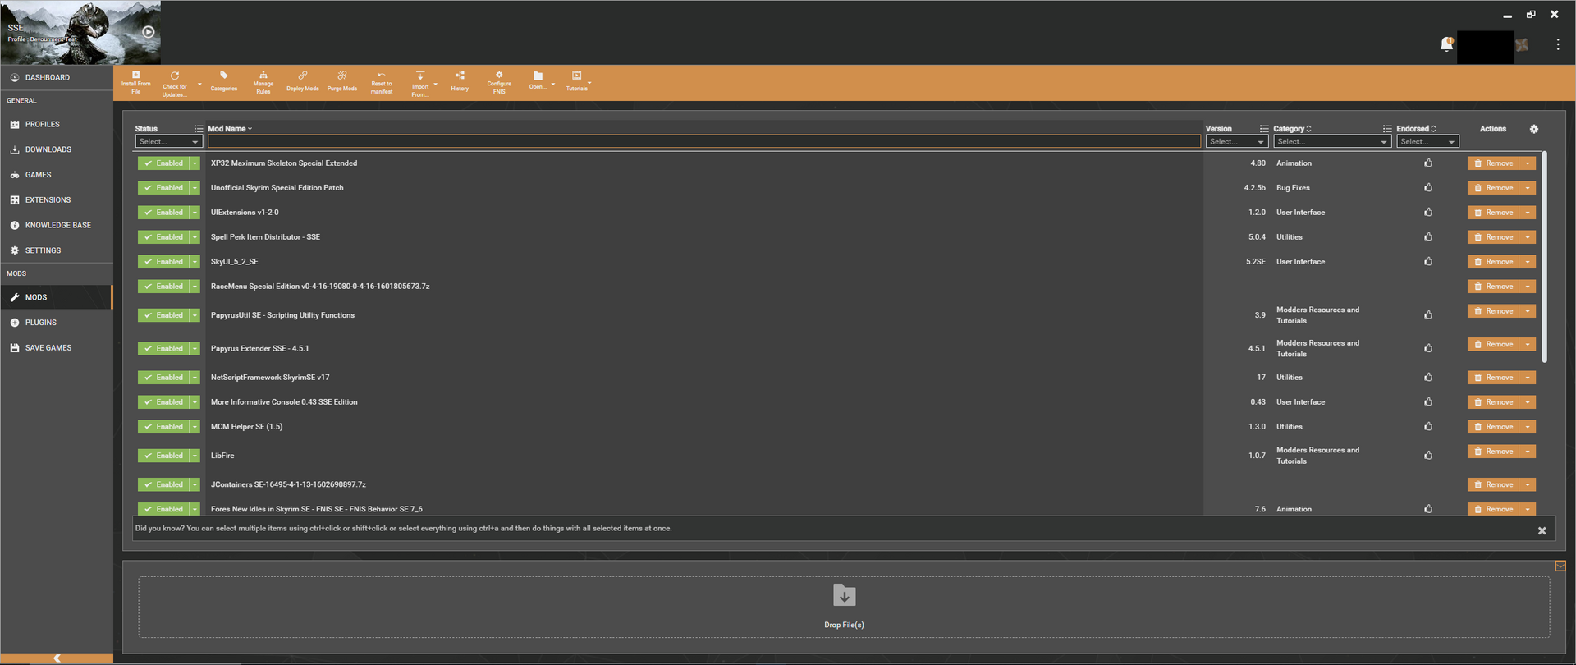Launch the game with the play icon
Image resolution: width=1576 pixels, height=665 pixels.
click(149, 32)
